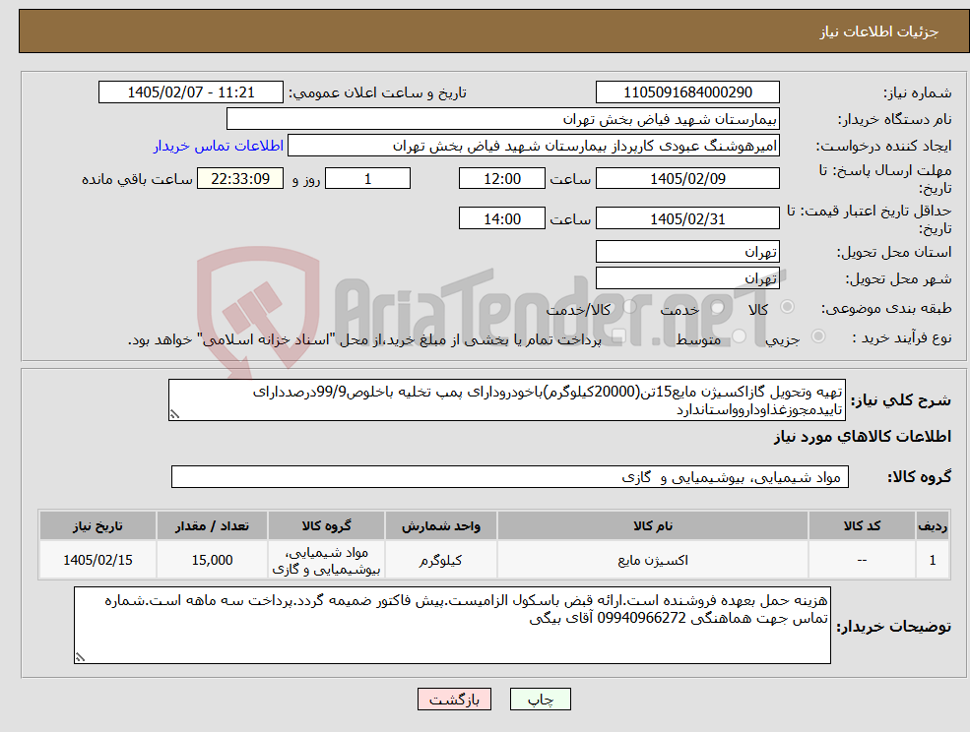Viewport: 970px width, 732px height.
Task: Click the اکسیژن مایع product name cell
Action: pyautogui.click(x=653, y=560)
